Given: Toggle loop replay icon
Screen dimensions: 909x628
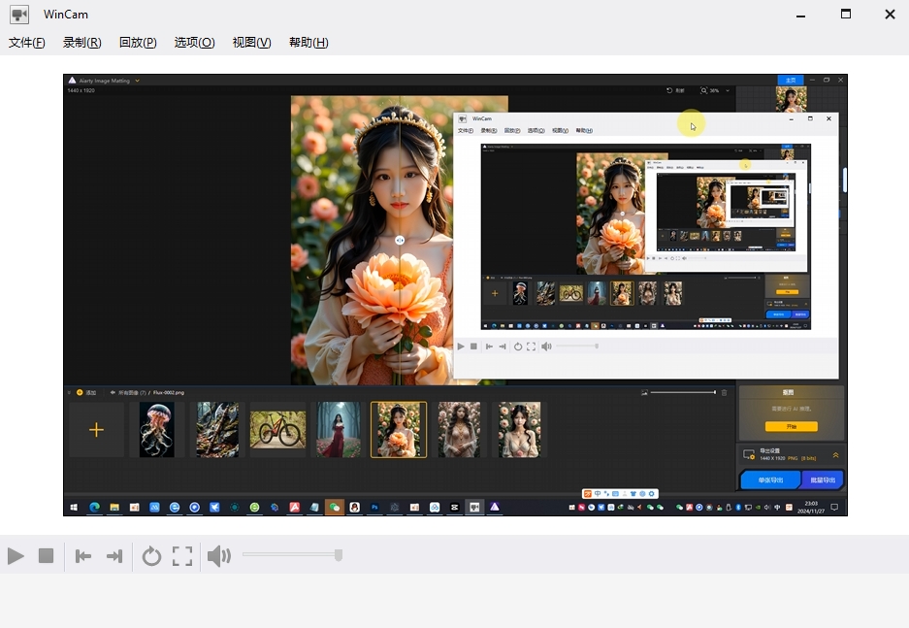Looking at the screenshot, I should click(151, 556).
